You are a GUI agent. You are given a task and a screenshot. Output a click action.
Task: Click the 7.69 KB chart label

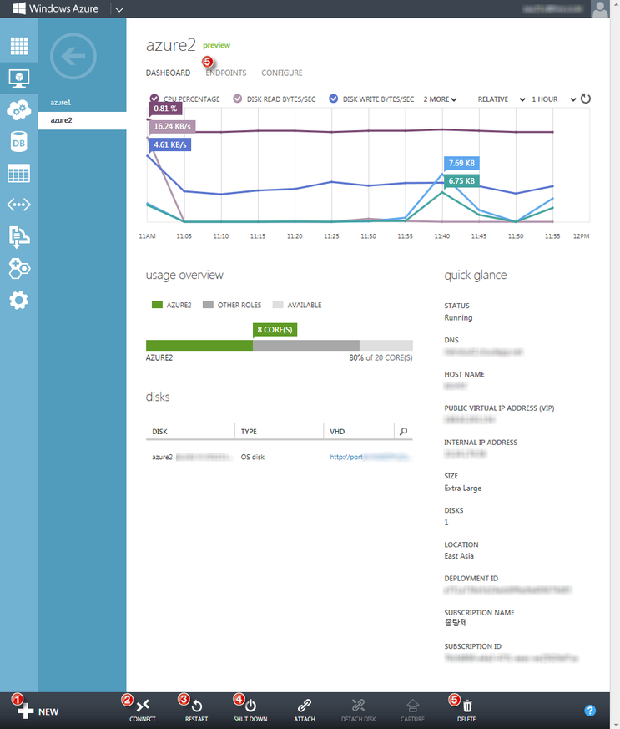[461, 163]
